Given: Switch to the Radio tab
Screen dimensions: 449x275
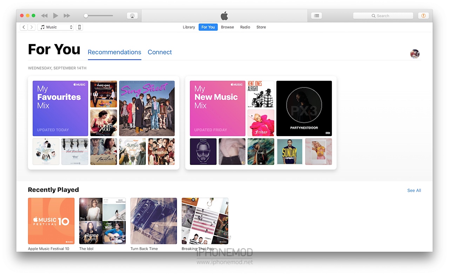Looking at the screenshot, I should (x=245, y=27).
